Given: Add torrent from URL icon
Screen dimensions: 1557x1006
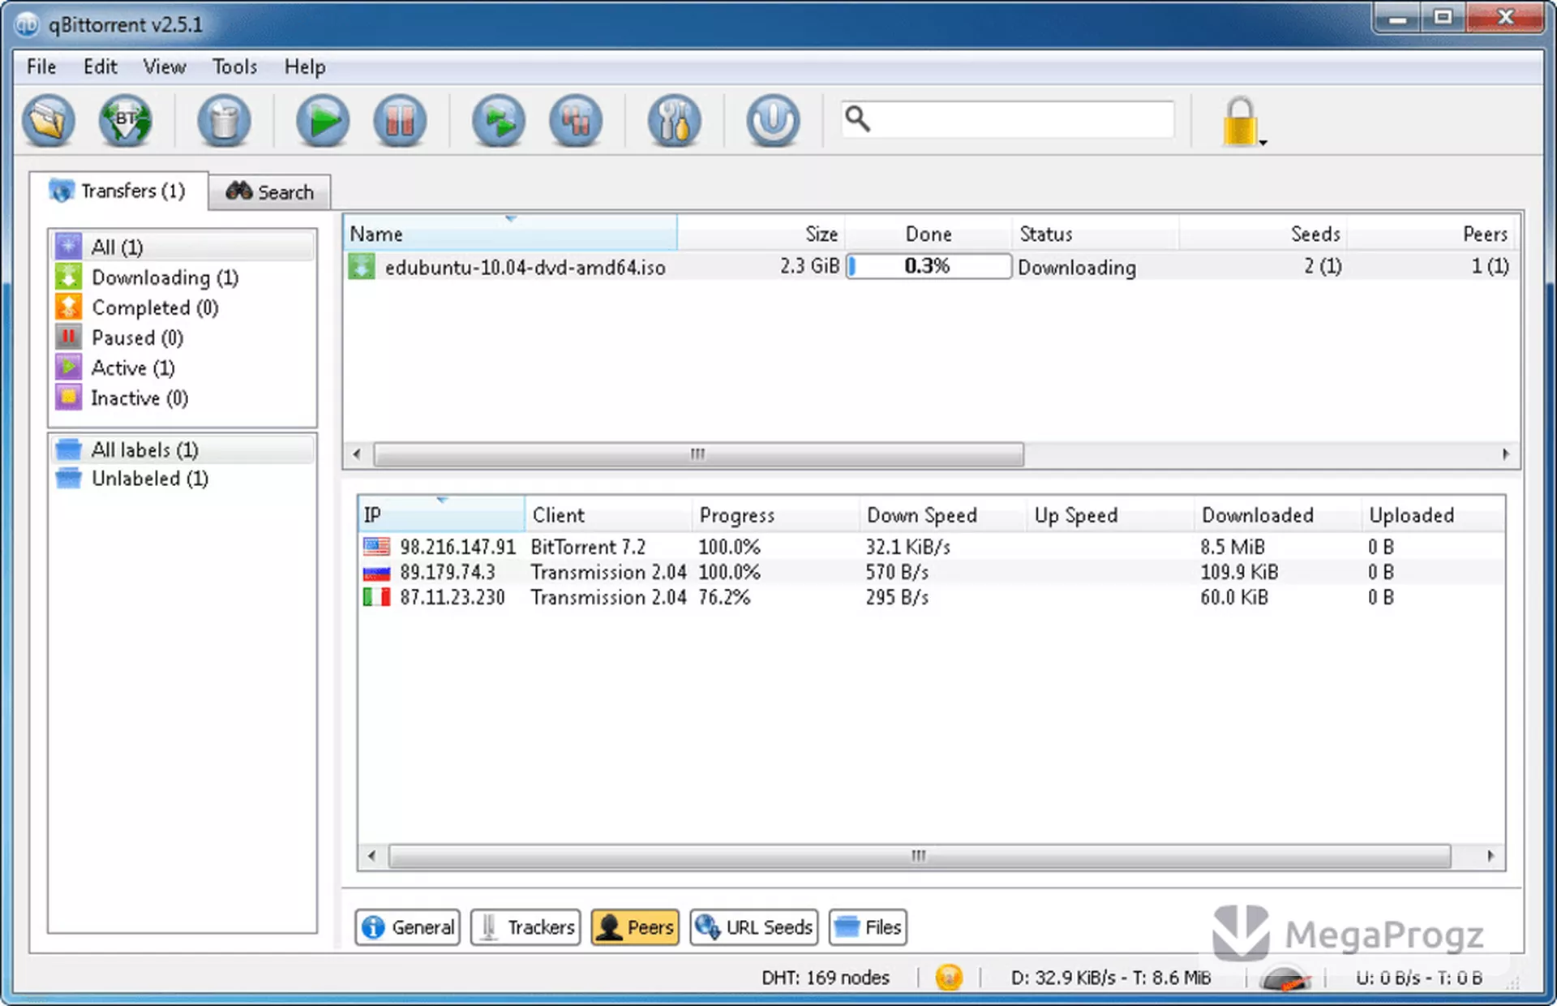Looking at the screenshot, I should (125, 121).
